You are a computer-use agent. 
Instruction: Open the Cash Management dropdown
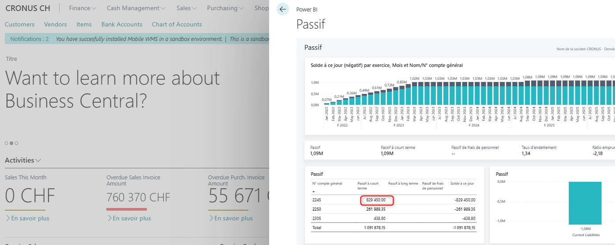pyautogui.click(x=136, y=8)
